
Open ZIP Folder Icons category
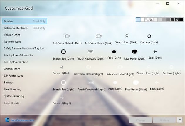point(25,76)
